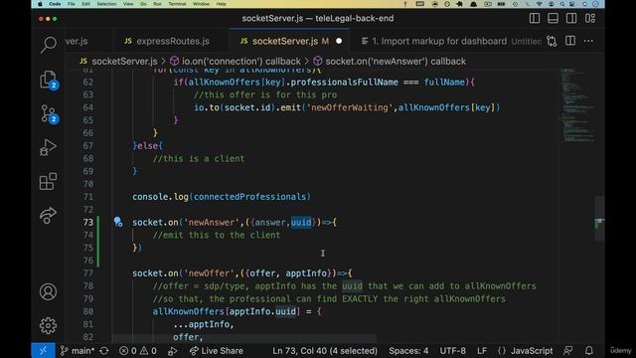Image resolution: width=636 pixels, height=358 pixels.
Task: Click the vertical editor scrollbar
Action: (599, 219)
